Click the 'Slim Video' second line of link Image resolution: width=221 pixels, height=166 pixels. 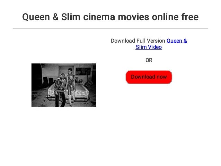[149, 47]
